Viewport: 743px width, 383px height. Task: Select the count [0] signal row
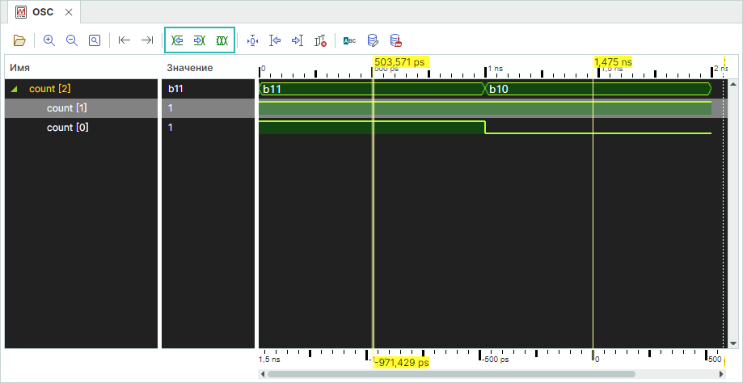[x=67, y=128]
